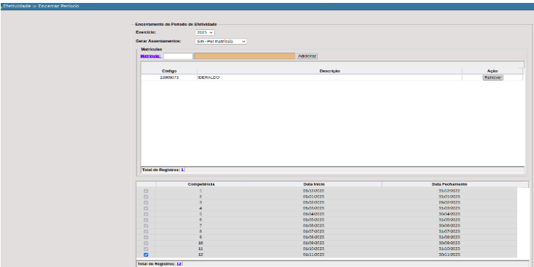Image resolution: width=534 pixels, height=267 pixels.
Task: Focus the Matrícula code input field
Action: (x=178, y=56)
